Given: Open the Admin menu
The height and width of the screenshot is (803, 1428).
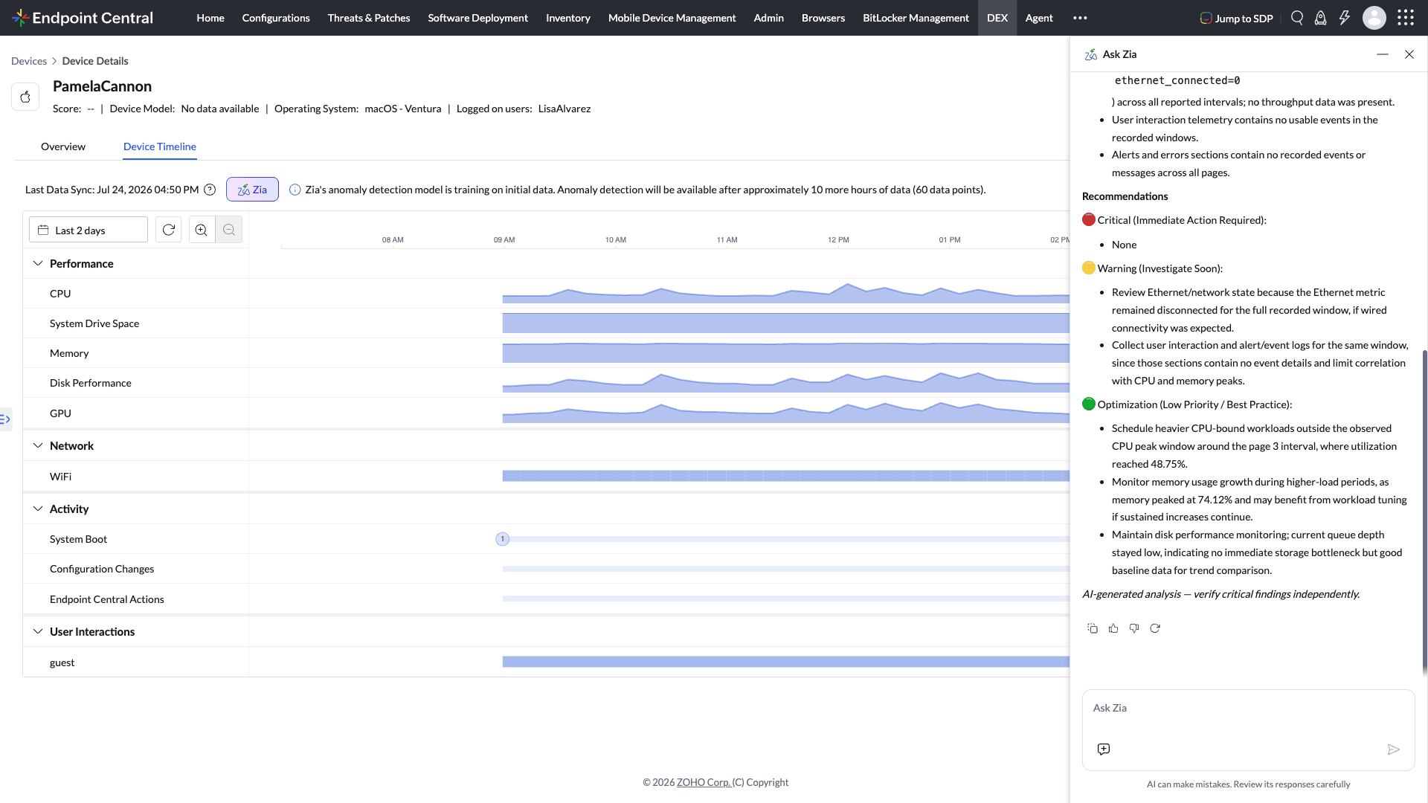Looking at the screenshot, I should (769, 18).
